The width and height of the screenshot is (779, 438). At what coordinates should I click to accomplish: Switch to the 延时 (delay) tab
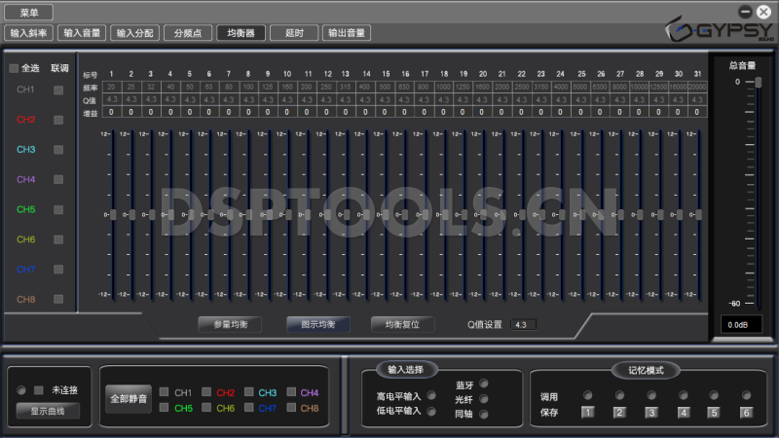click(x=293, y=33)
